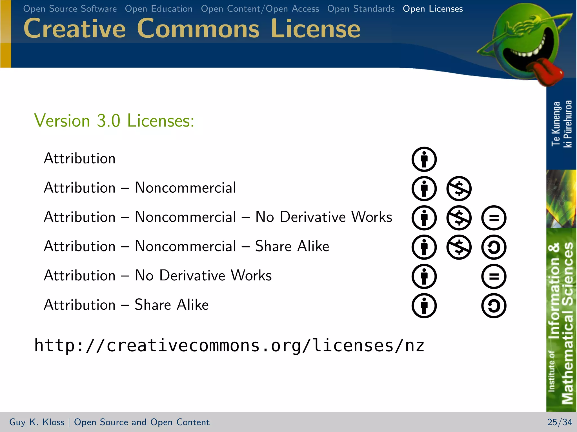The image size is (577, 432).
Task: Click Noncommercial dollar icon in Attribution – Noncommercial row
Action: pos(459,188)
